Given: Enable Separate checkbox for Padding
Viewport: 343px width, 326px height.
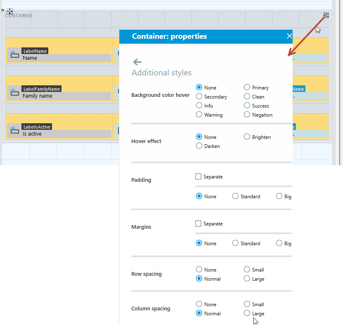Looking at the screenshot, I should coord(198,176).
